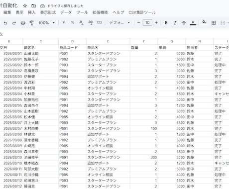Select the cell with 橋本結衣

click(41, 163)
